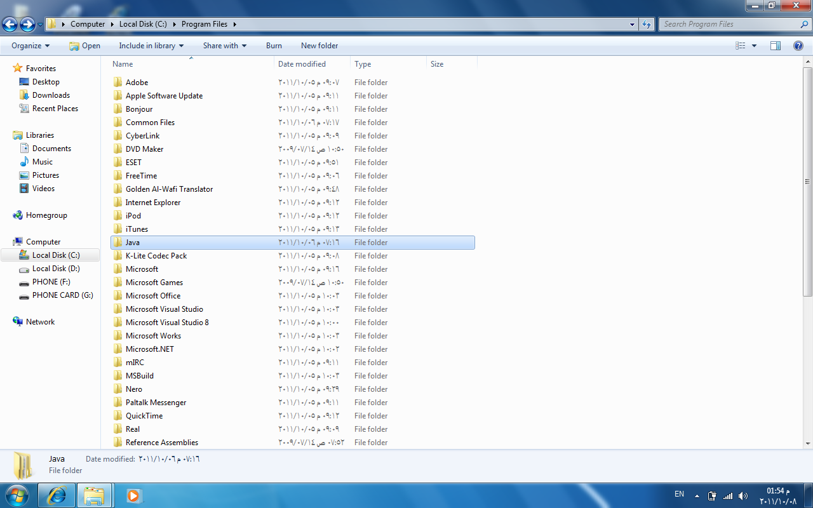Screen dimensions: 813x508
Task: Toggle the preview pane
Action: pyautogui.click(x=776, y=46)
